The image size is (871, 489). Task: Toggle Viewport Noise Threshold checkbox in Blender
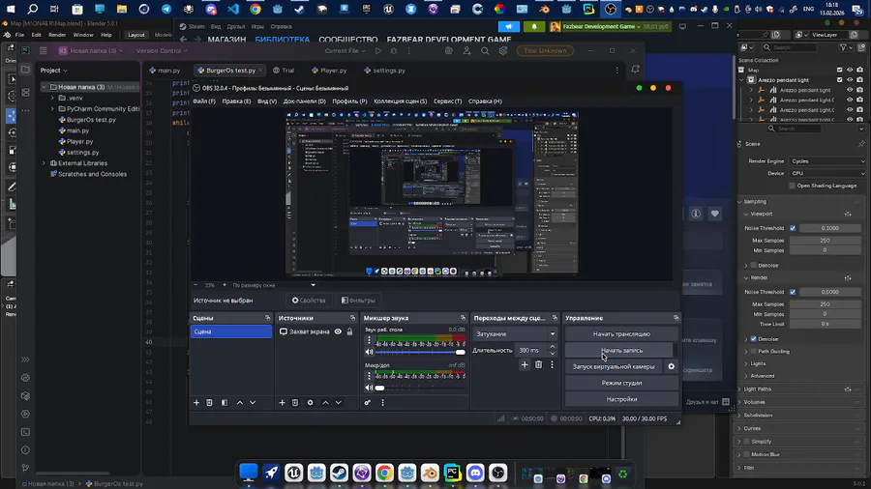793,228
